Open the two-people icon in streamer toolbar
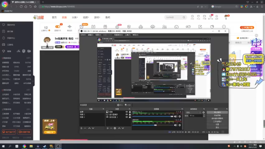 [x=164, y=27]
